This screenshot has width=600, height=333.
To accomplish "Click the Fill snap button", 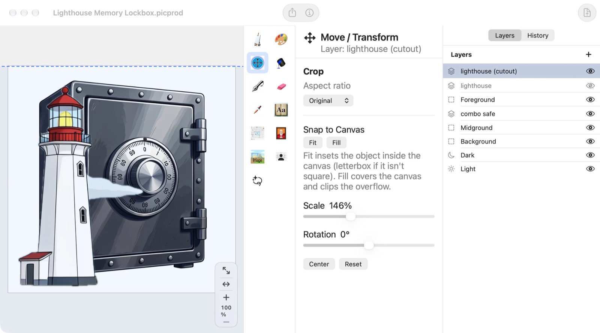I will [x=336, y=143].
